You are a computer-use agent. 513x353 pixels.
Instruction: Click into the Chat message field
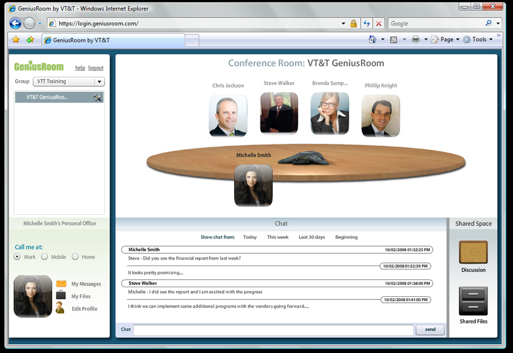273,329
